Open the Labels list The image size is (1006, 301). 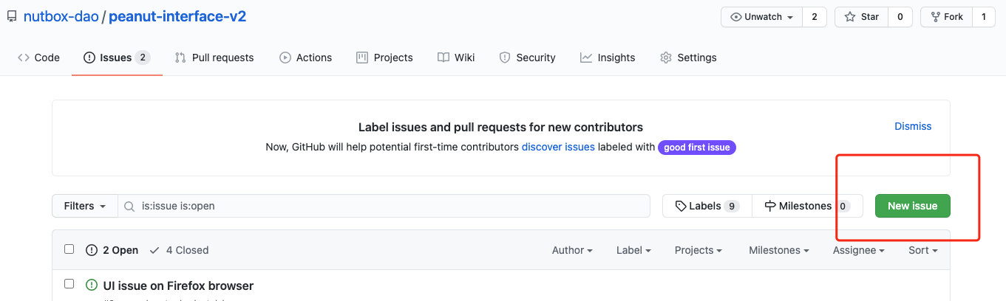coord(707,207)
